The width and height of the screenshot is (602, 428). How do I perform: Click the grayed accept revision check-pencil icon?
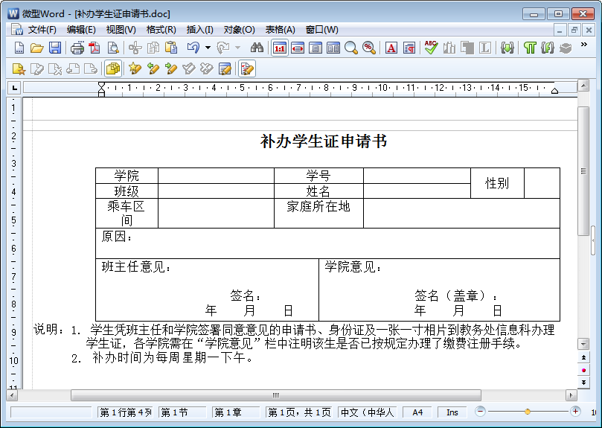tap(188, 69)
